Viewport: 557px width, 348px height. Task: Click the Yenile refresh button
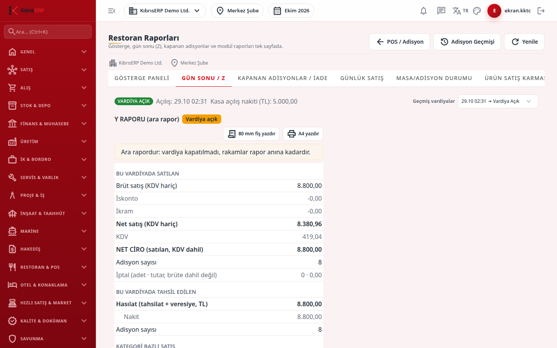click(525, 42)
